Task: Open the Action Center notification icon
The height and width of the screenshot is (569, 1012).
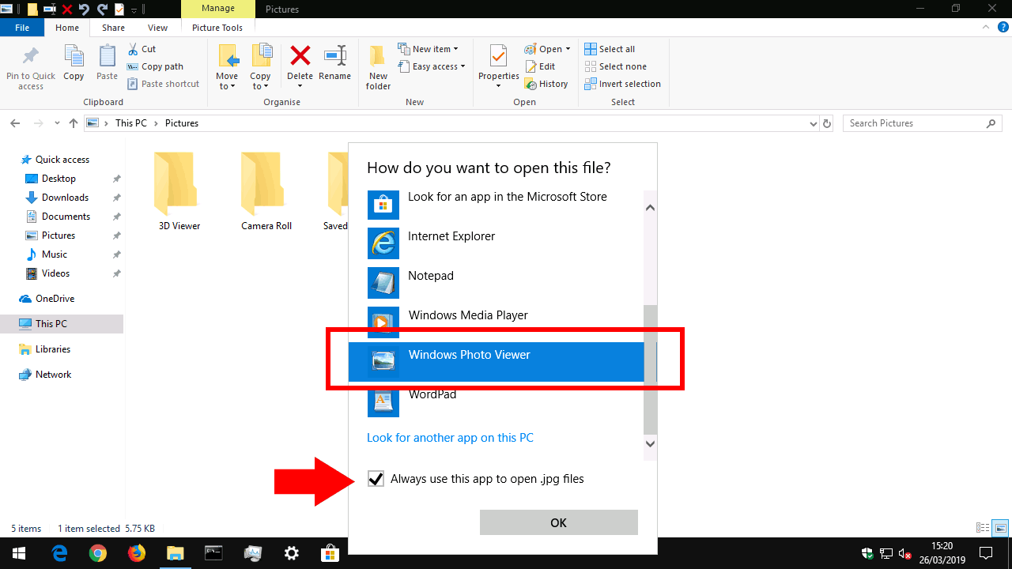Action: pos(986,552)
